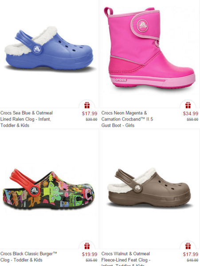The height and width of the screenshot is (266, 200).
Task: Open the Walnut fleece-lined clog image
Action: point(149,188)
